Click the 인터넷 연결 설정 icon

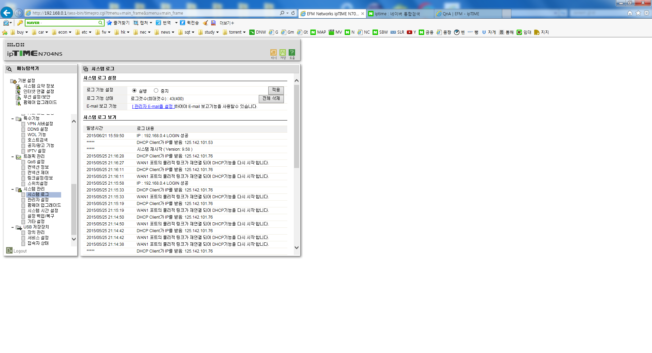pos(18,92)
